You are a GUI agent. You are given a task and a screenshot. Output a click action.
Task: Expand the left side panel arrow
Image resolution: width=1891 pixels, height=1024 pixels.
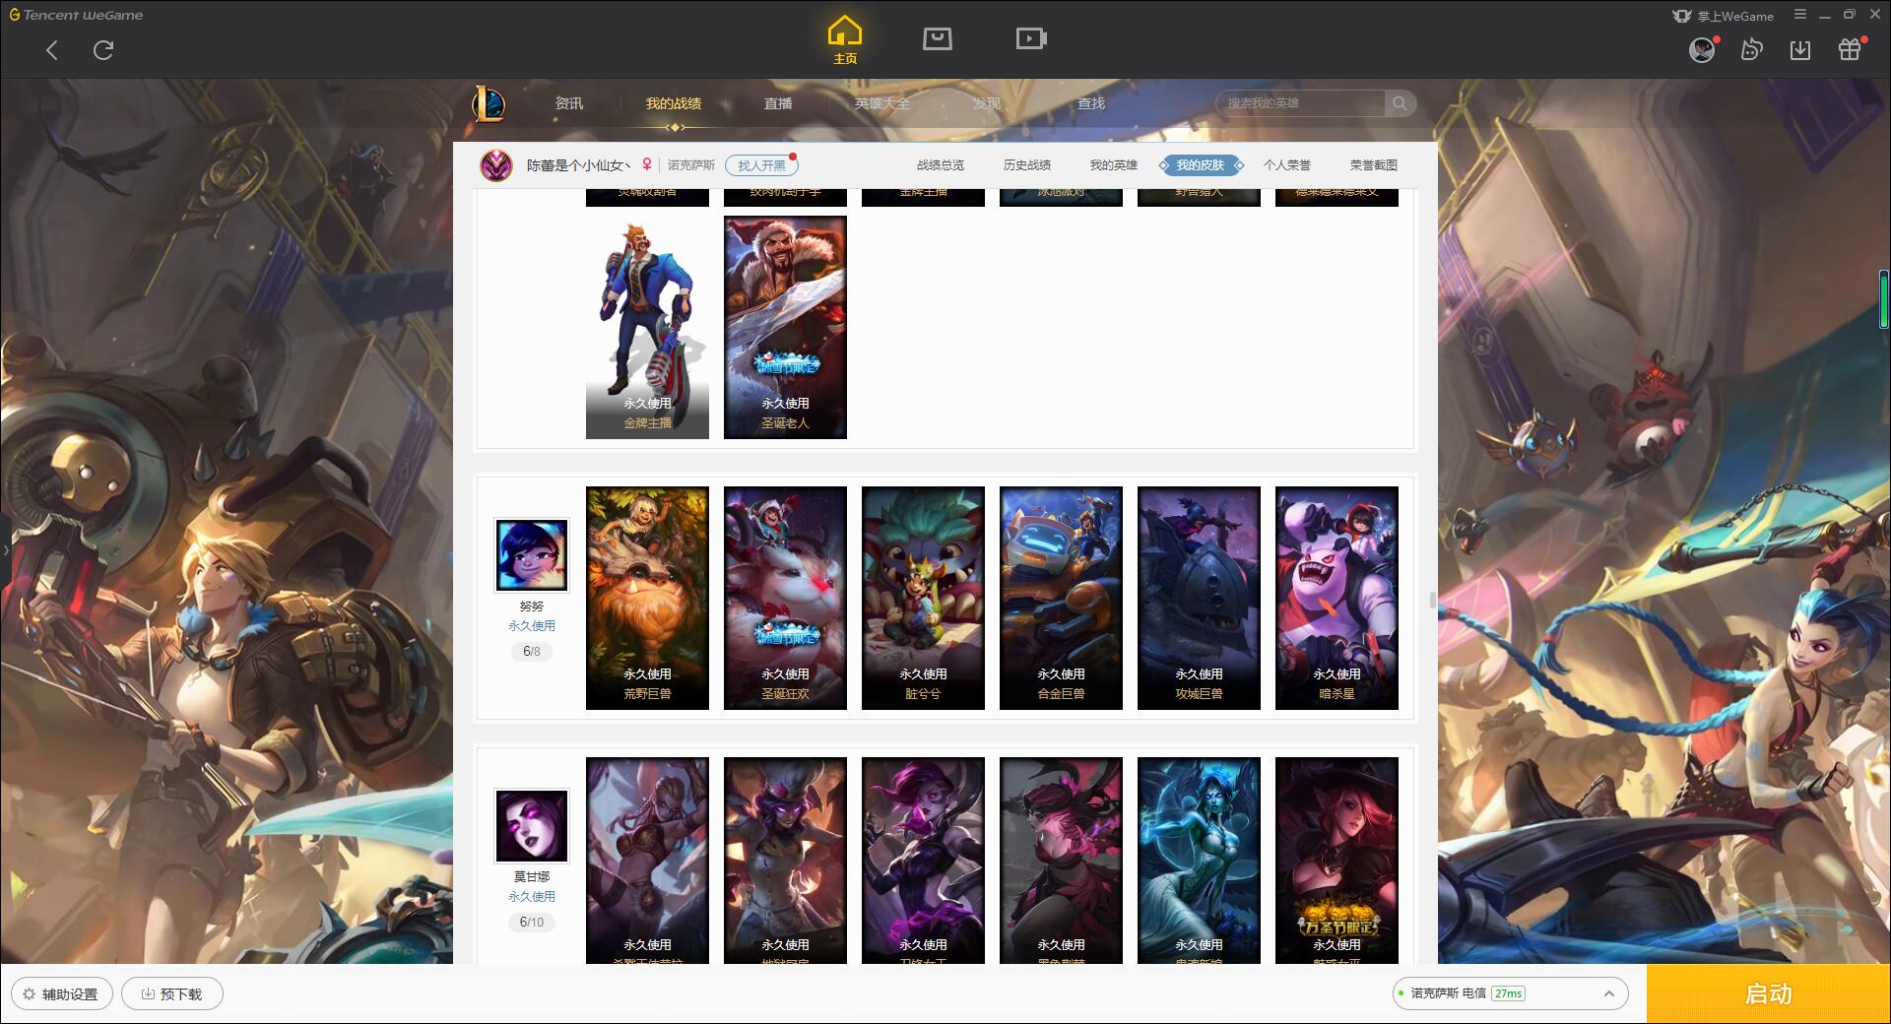[5, 549]
